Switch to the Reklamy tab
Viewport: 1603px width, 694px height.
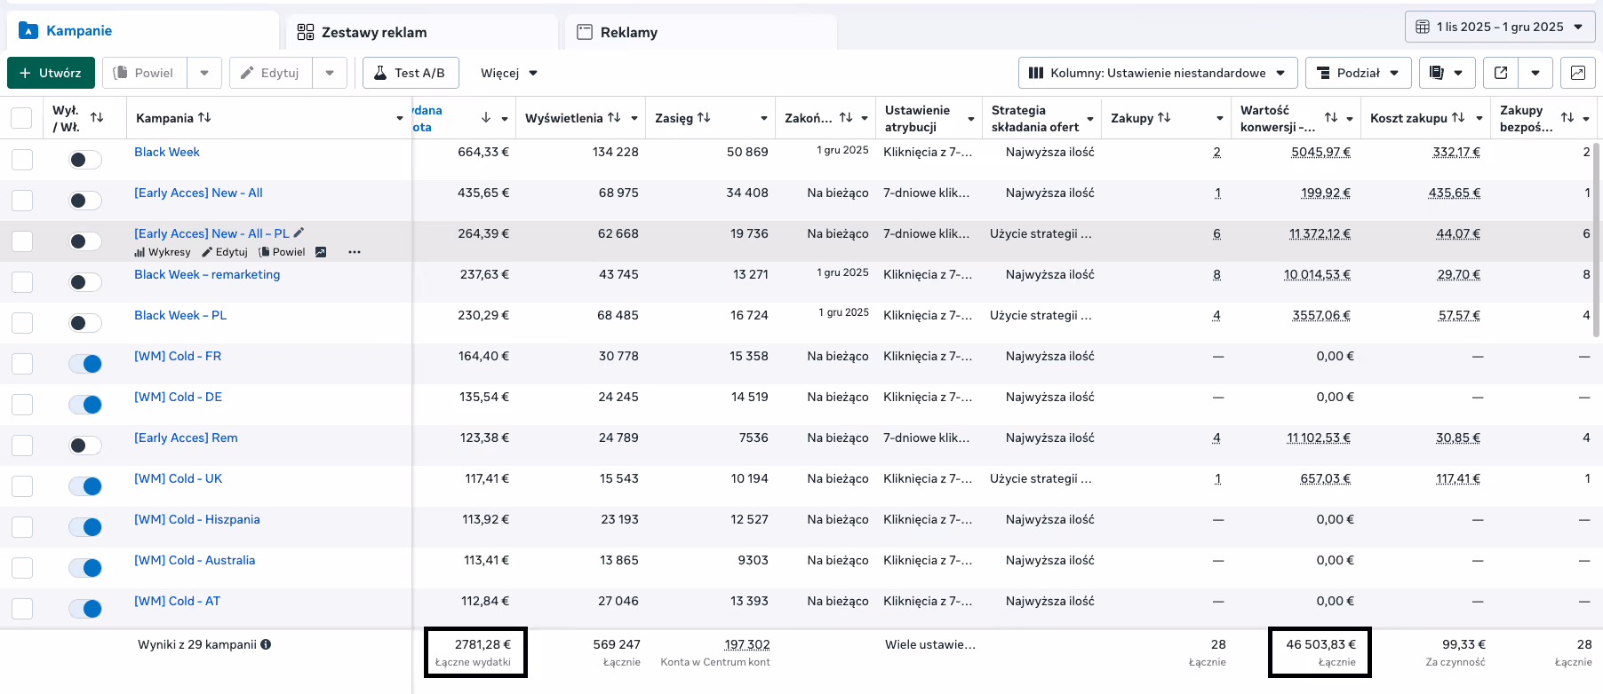click(700, 32)
